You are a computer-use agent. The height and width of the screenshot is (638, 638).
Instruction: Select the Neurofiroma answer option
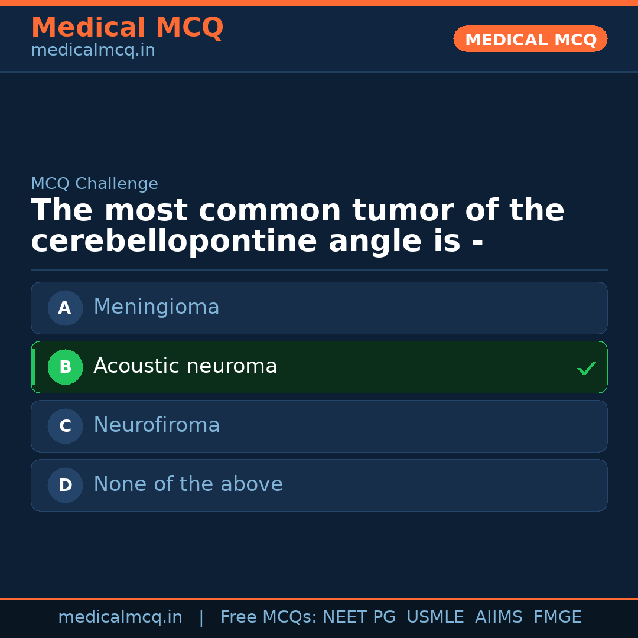(319, 426)
